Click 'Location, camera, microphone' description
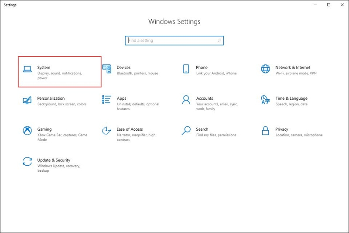 (299, 135)
